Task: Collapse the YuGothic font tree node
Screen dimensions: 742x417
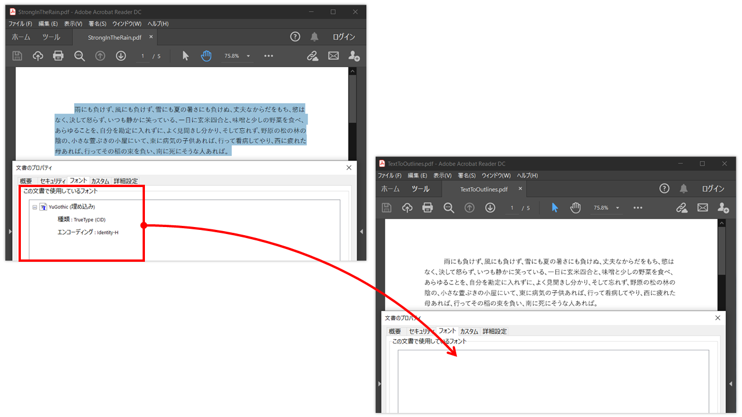Action: point(35,207)
